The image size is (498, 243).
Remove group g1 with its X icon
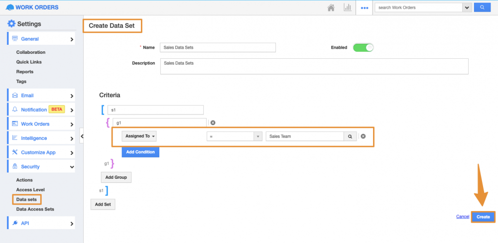pos(213,122)
